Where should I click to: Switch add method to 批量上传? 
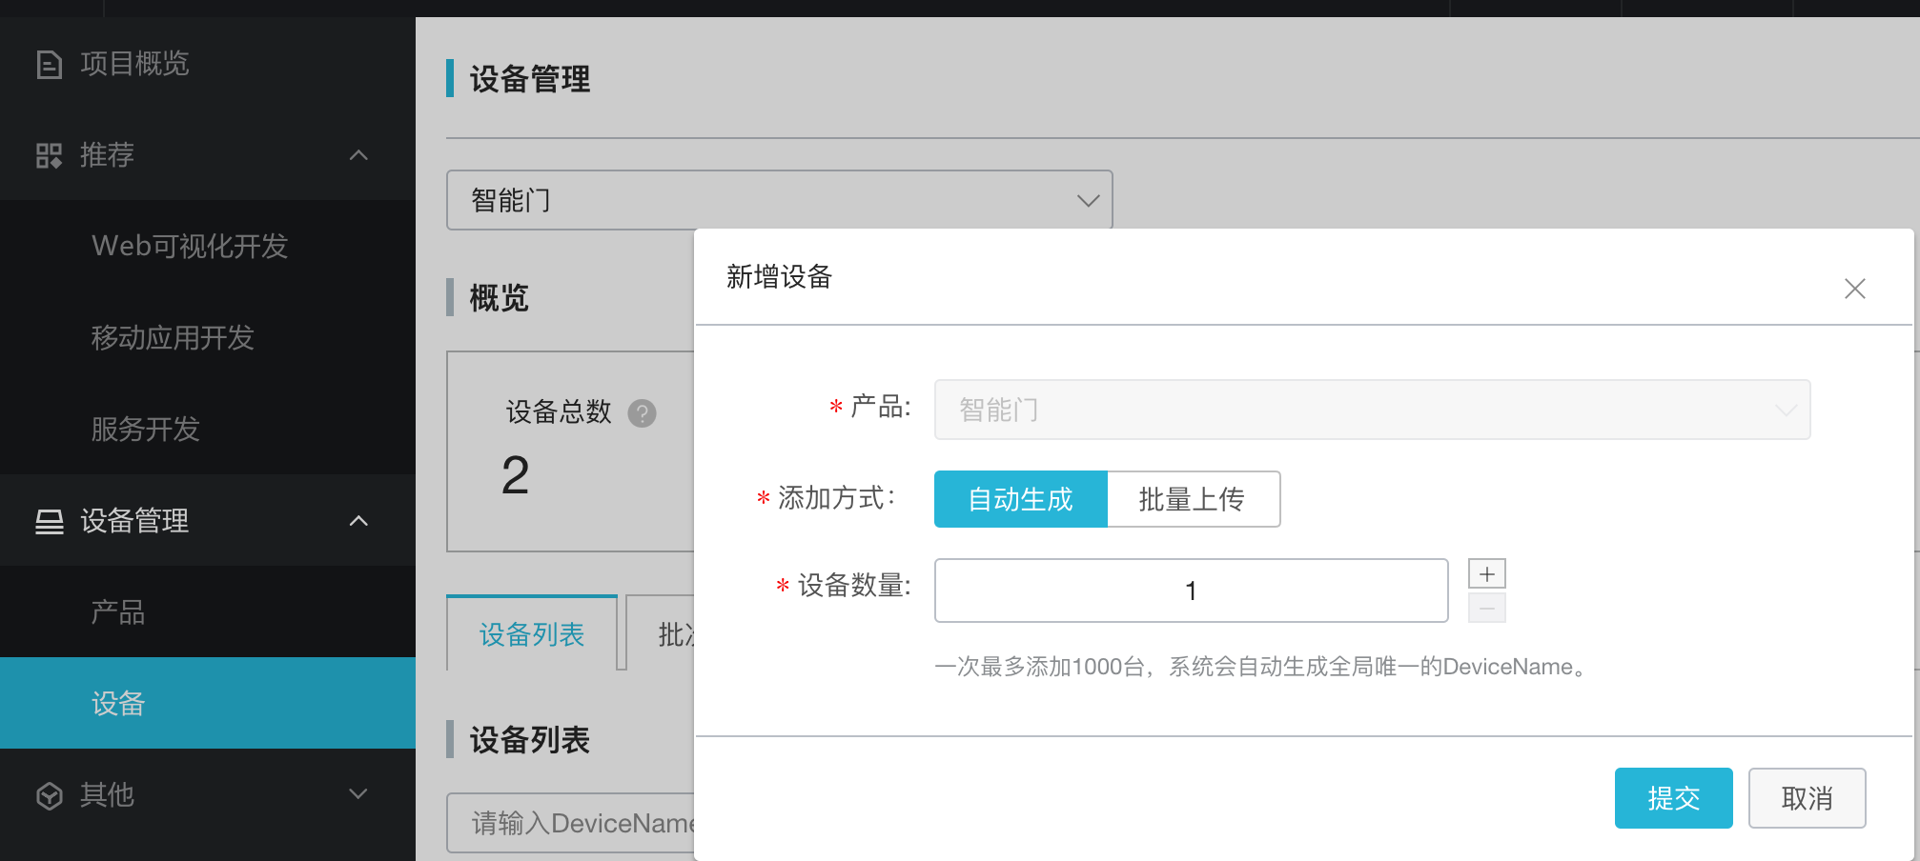[1192, 499]
